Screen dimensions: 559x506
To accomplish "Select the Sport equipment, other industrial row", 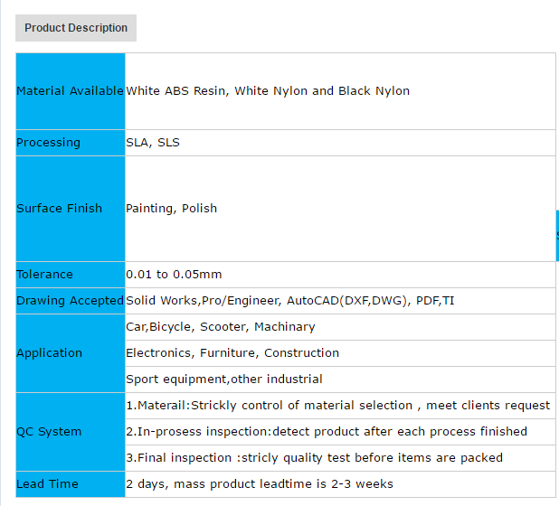I will 224,379.
